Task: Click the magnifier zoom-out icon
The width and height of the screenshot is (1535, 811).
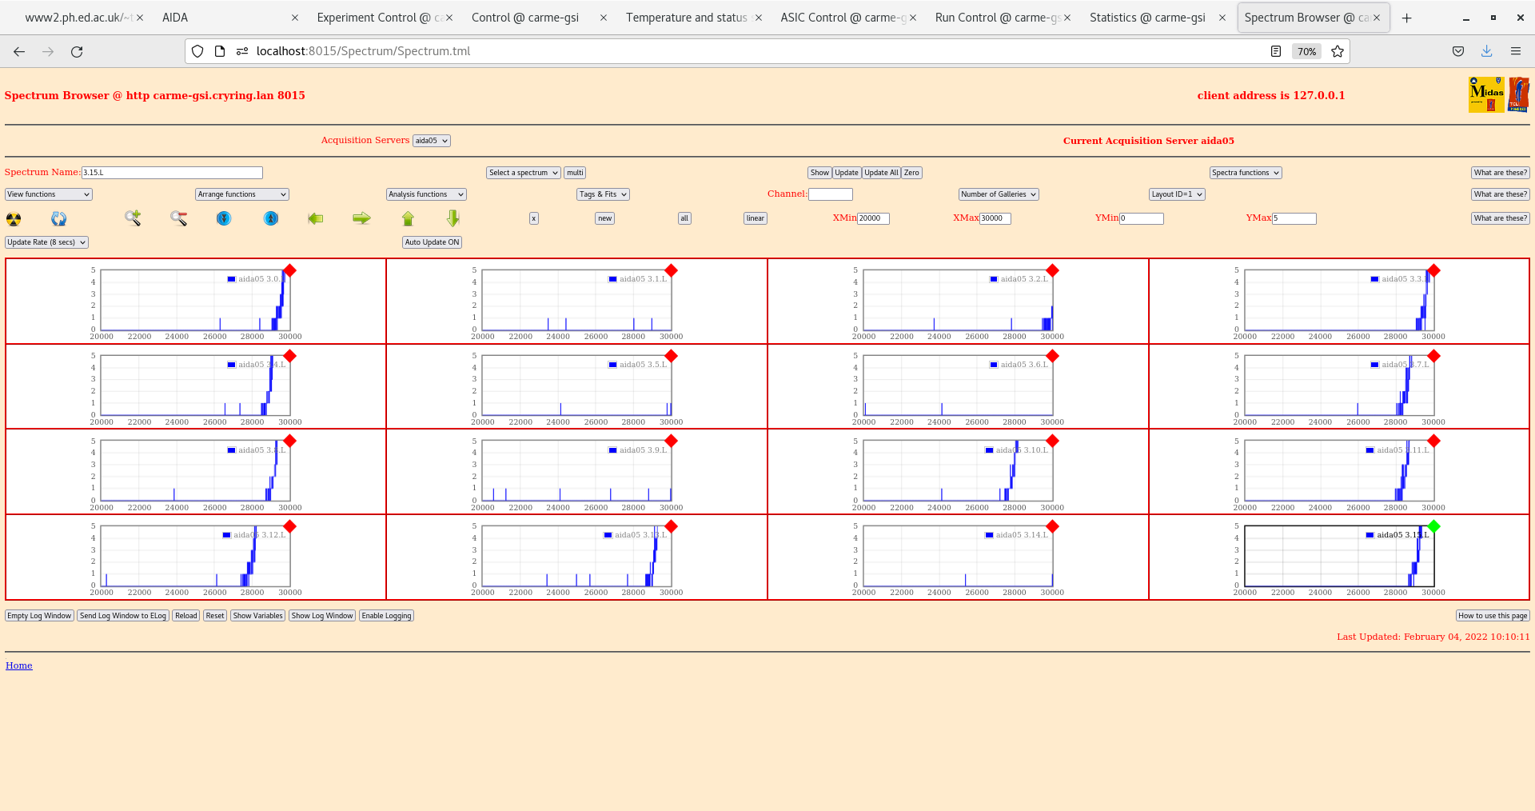Action: click(178, 218)
